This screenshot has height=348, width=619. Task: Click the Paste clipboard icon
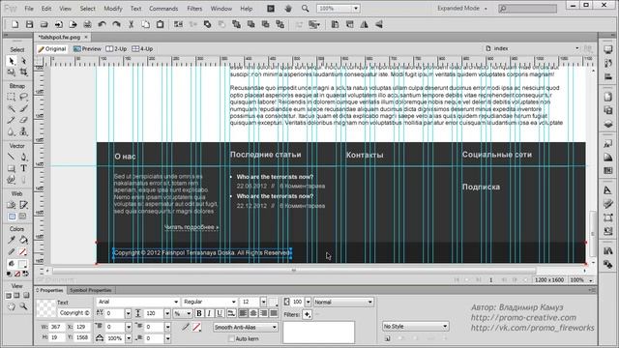(160, 24)
